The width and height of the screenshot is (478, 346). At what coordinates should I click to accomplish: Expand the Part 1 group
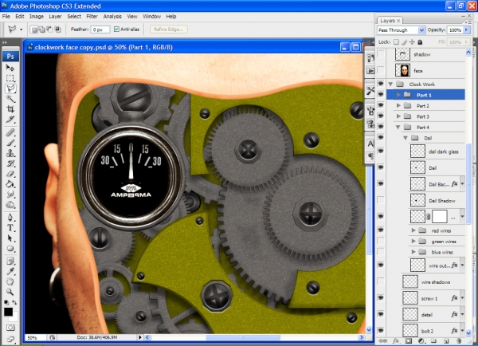tap(398, 95)
